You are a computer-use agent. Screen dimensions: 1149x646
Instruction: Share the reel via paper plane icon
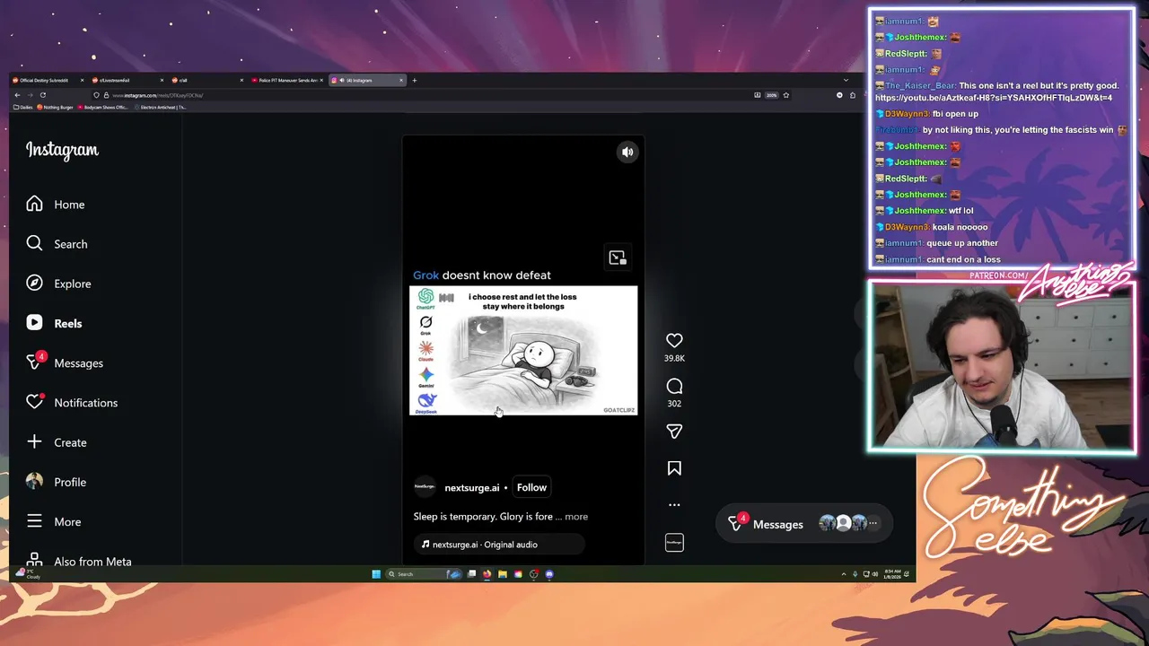674,432
